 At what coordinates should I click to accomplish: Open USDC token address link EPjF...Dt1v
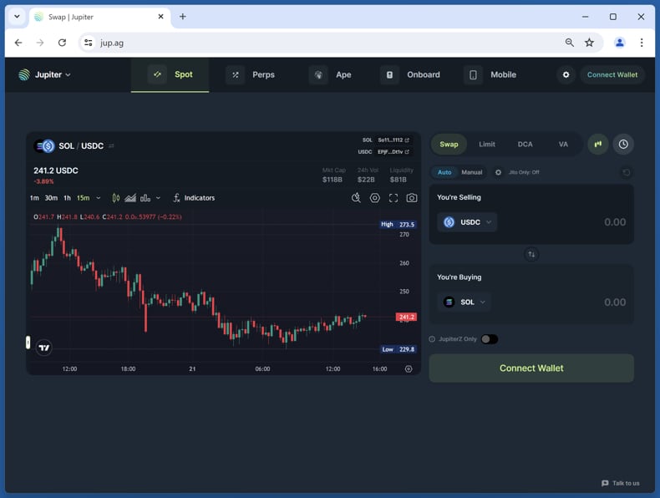coord(393,151)
